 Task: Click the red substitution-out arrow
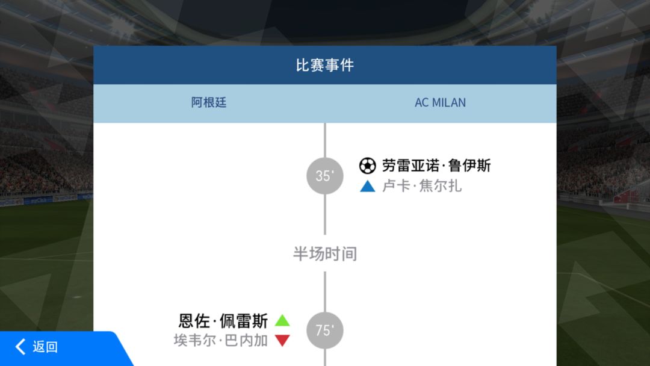tap(282, 340)
